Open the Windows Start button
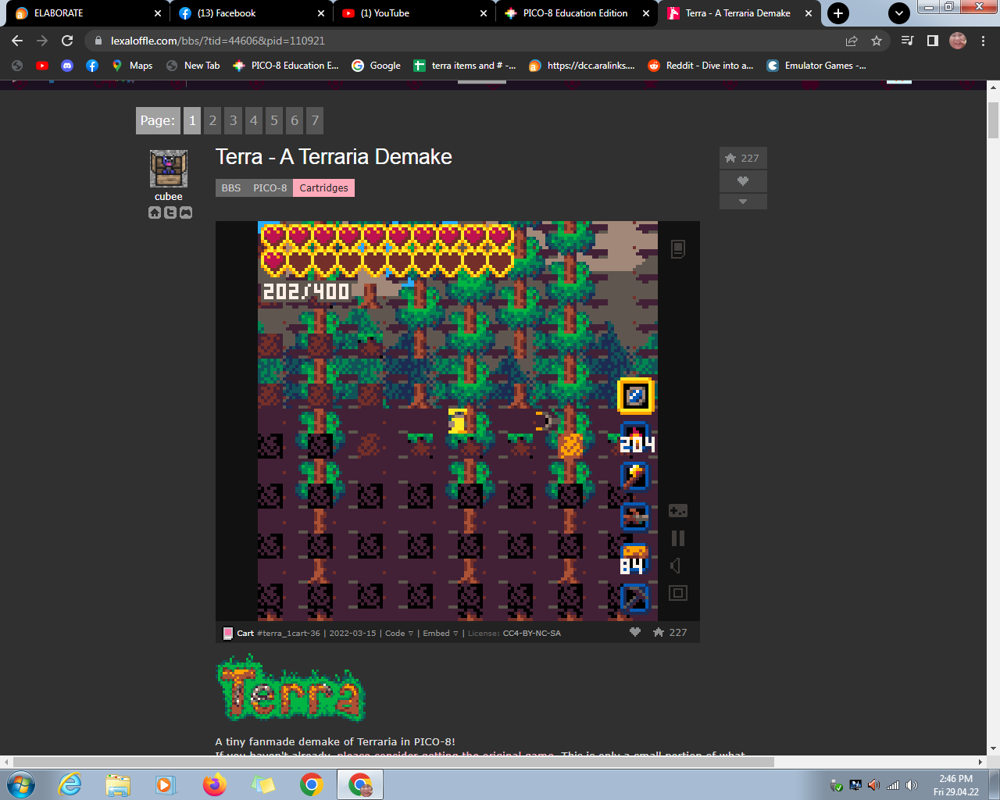 [20, 784]
